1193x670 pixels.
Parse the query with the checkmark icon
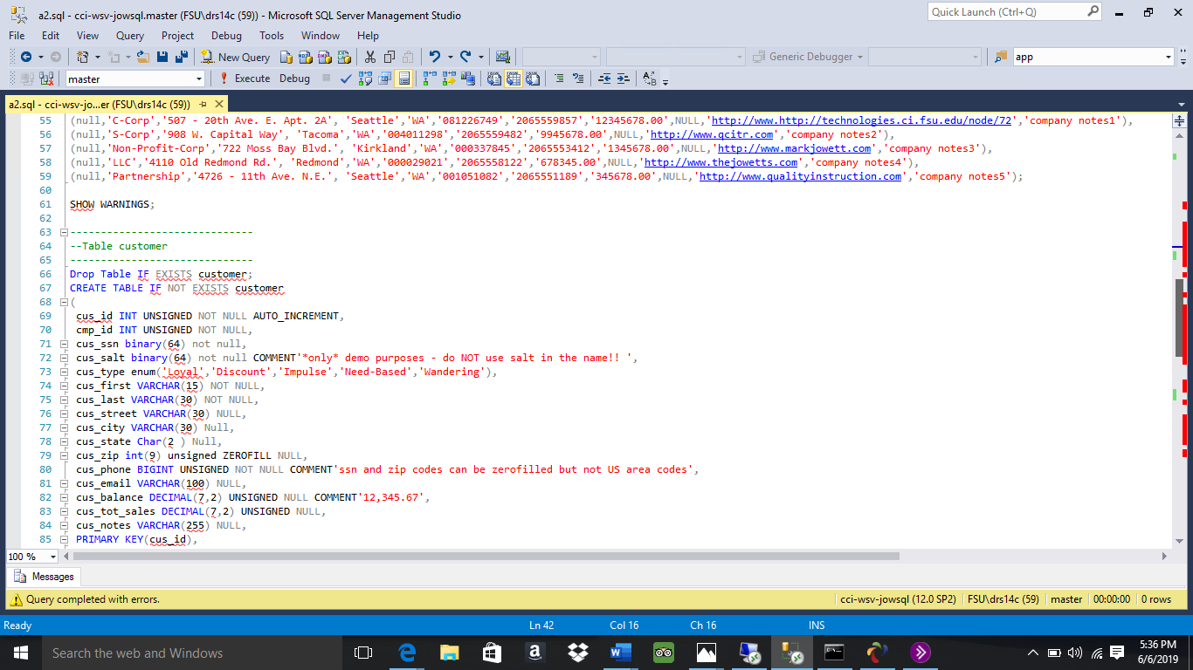coord(345,79)
